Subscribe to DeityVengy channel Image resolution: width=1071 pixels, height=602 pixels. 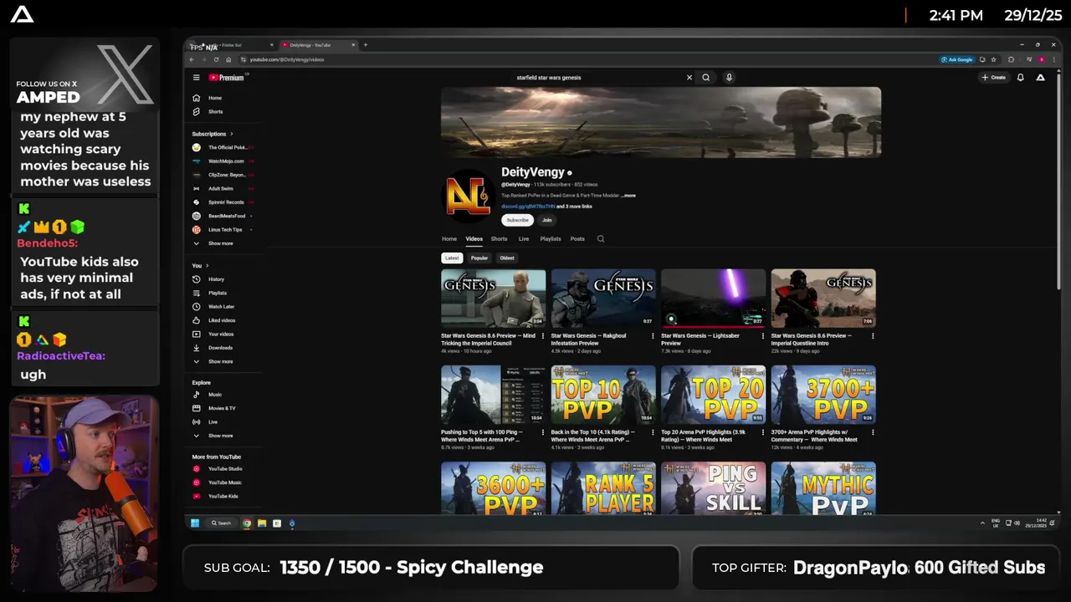pos(517,220)
